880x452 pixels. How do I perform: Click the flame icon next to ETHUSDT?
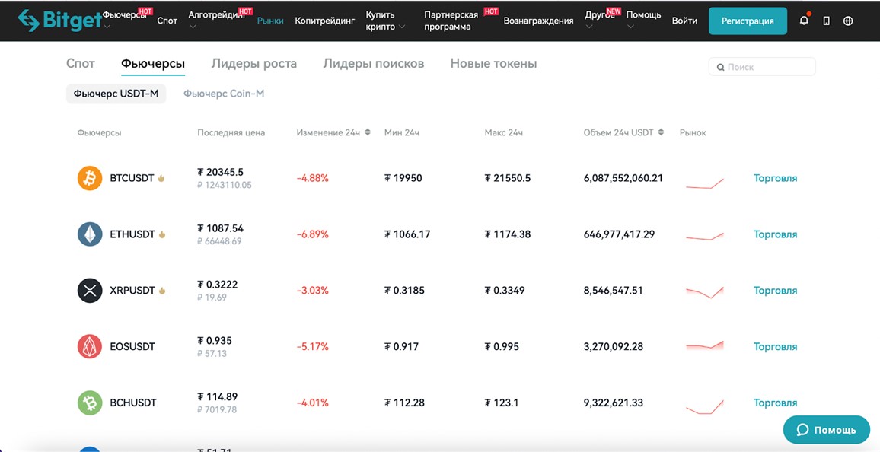pos(162,234)
